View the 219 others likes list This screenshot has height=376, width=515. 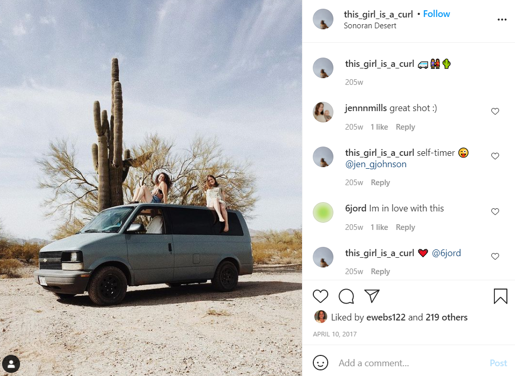tap(447, 317)
